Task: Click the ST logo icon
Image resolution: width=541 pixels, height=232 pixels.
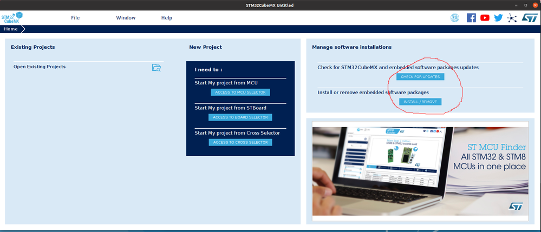Action: 529,18
